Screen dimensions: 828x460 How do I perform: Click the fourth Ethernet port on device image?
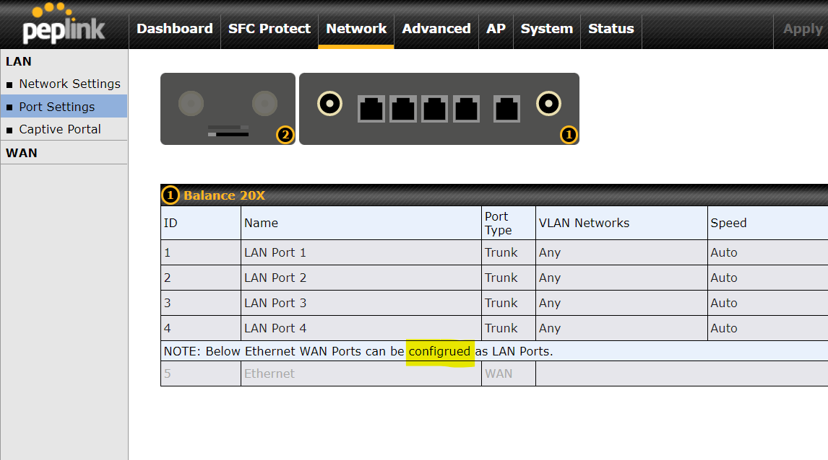[x=467, y=109]
